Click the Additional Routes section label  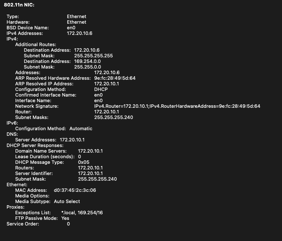point(35,44)
